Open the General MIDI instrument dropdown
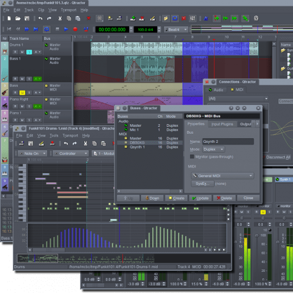Screen dimensions: 293x293 point(222,176)
